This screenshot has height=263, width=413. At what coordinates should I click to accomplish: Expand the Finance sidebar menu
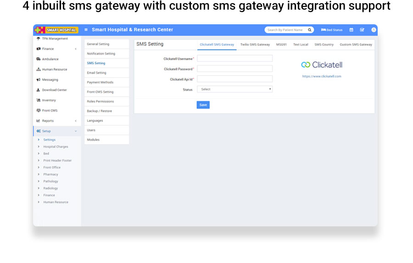click(x=48, y=49)
